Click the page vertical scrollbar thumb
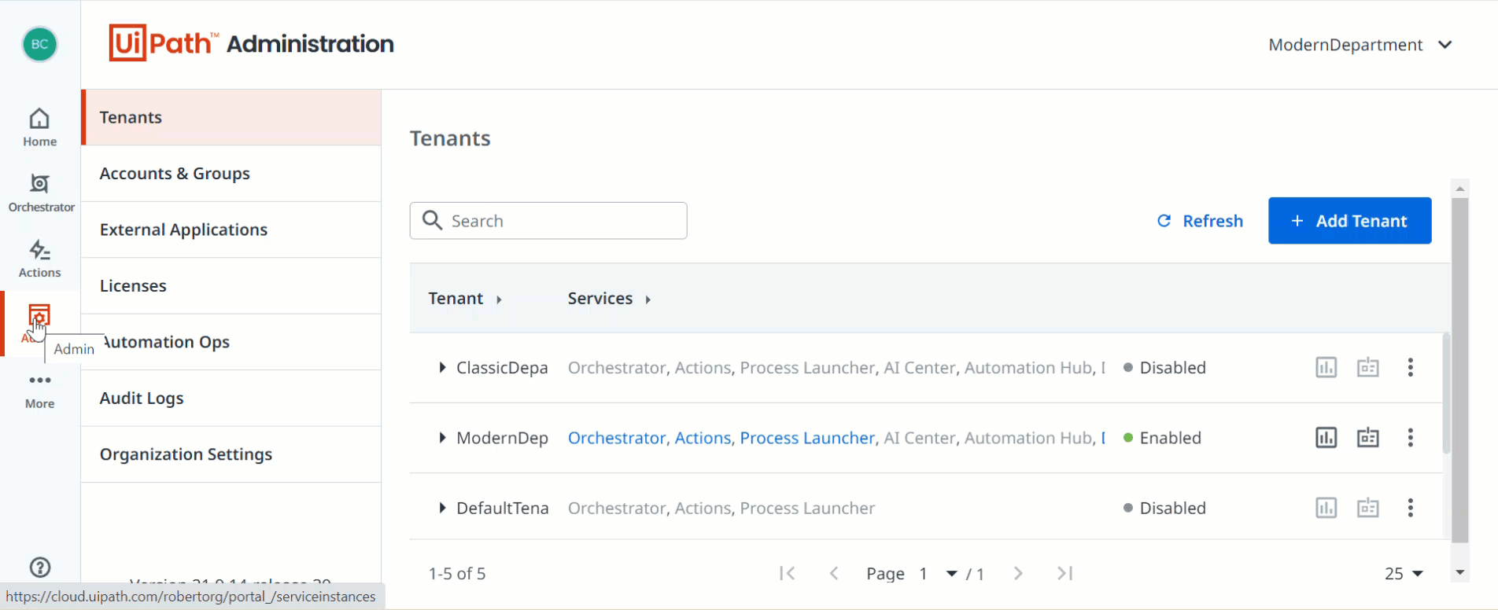The width and height of the screenshot is (1498, 610). pos(1459,369)
